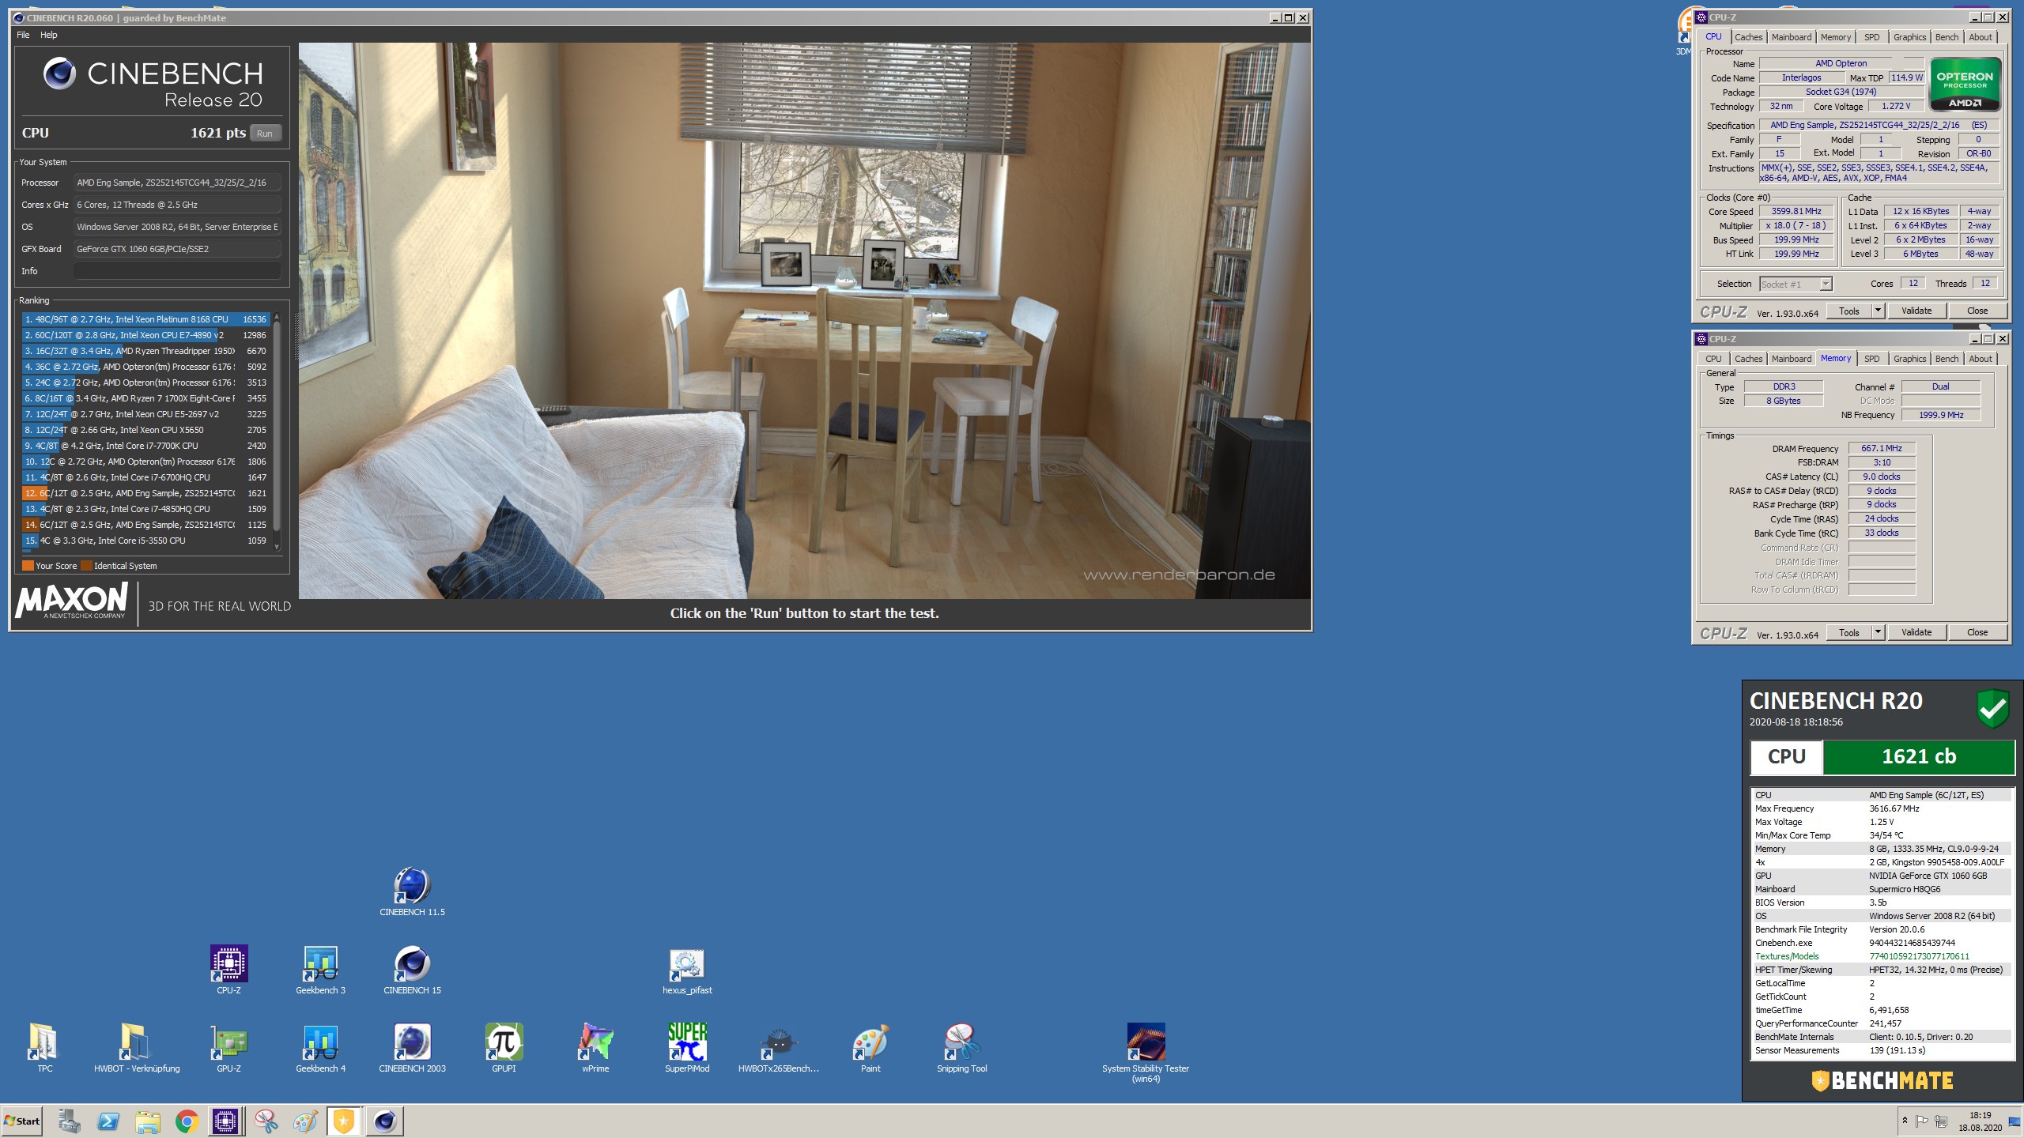Open the Snipping Tool desktop shortcut
Screen dimensions: 2024x1138
[962, 1049]
